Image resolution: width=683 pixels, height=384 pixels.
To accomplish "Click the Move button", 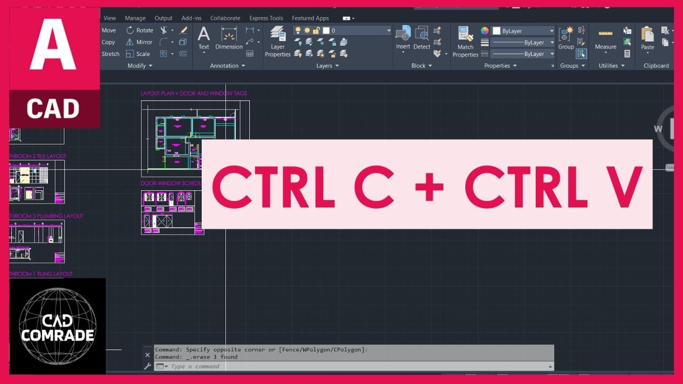I will point(109,30).
